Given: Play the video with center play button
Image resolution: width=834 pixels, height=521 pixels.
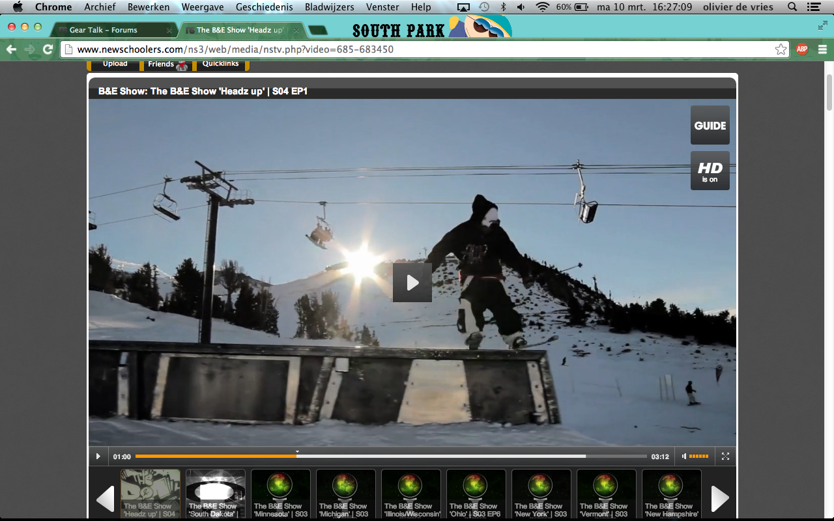Looking at the screenshot, I should click(x=412, y=283).
